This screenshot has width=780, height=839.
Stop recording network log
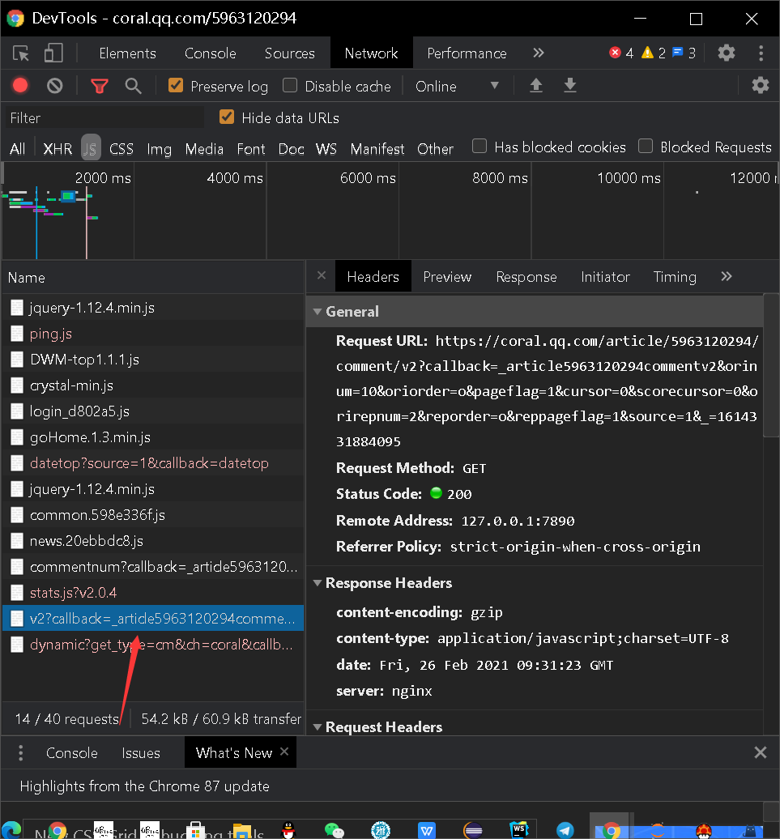tap(20, 86)
